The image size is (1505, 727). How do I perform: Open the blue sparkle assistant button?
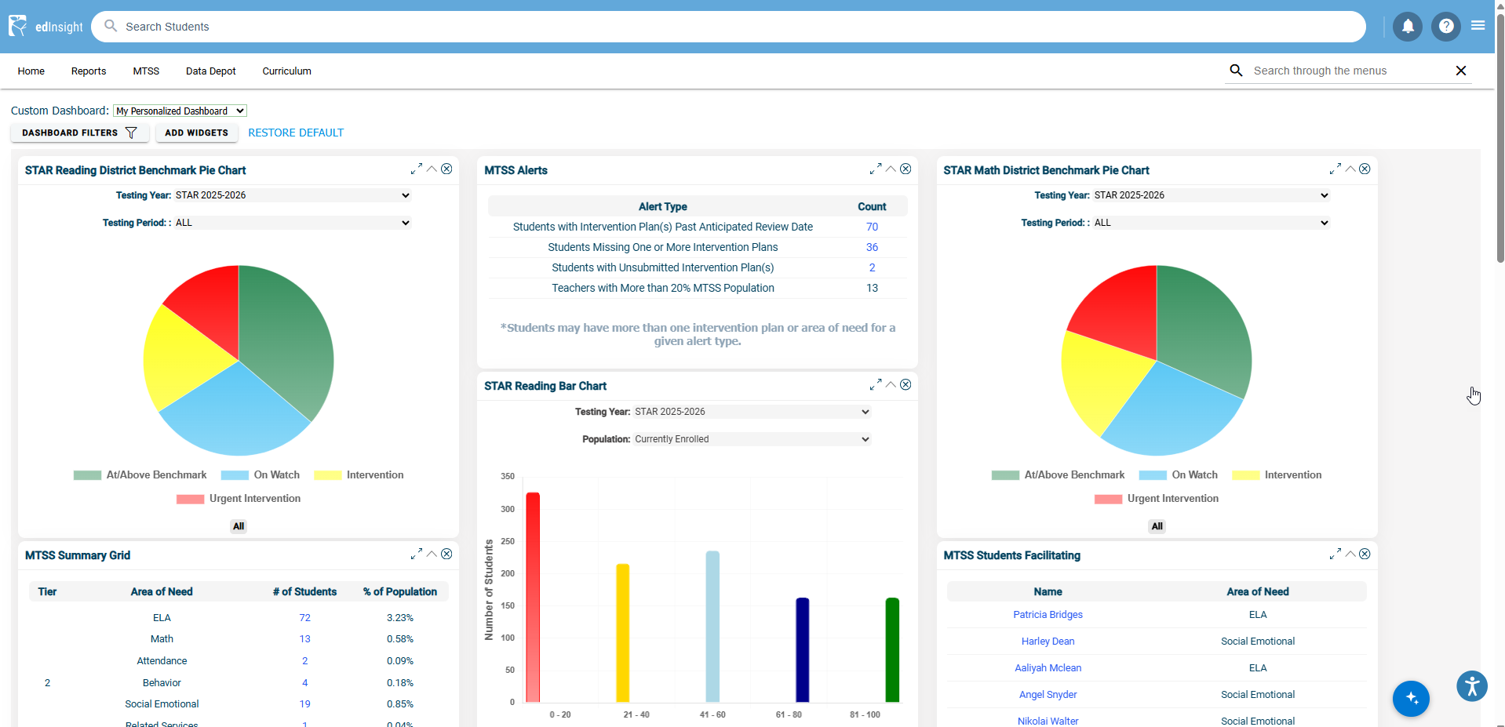pos(1411,699)
